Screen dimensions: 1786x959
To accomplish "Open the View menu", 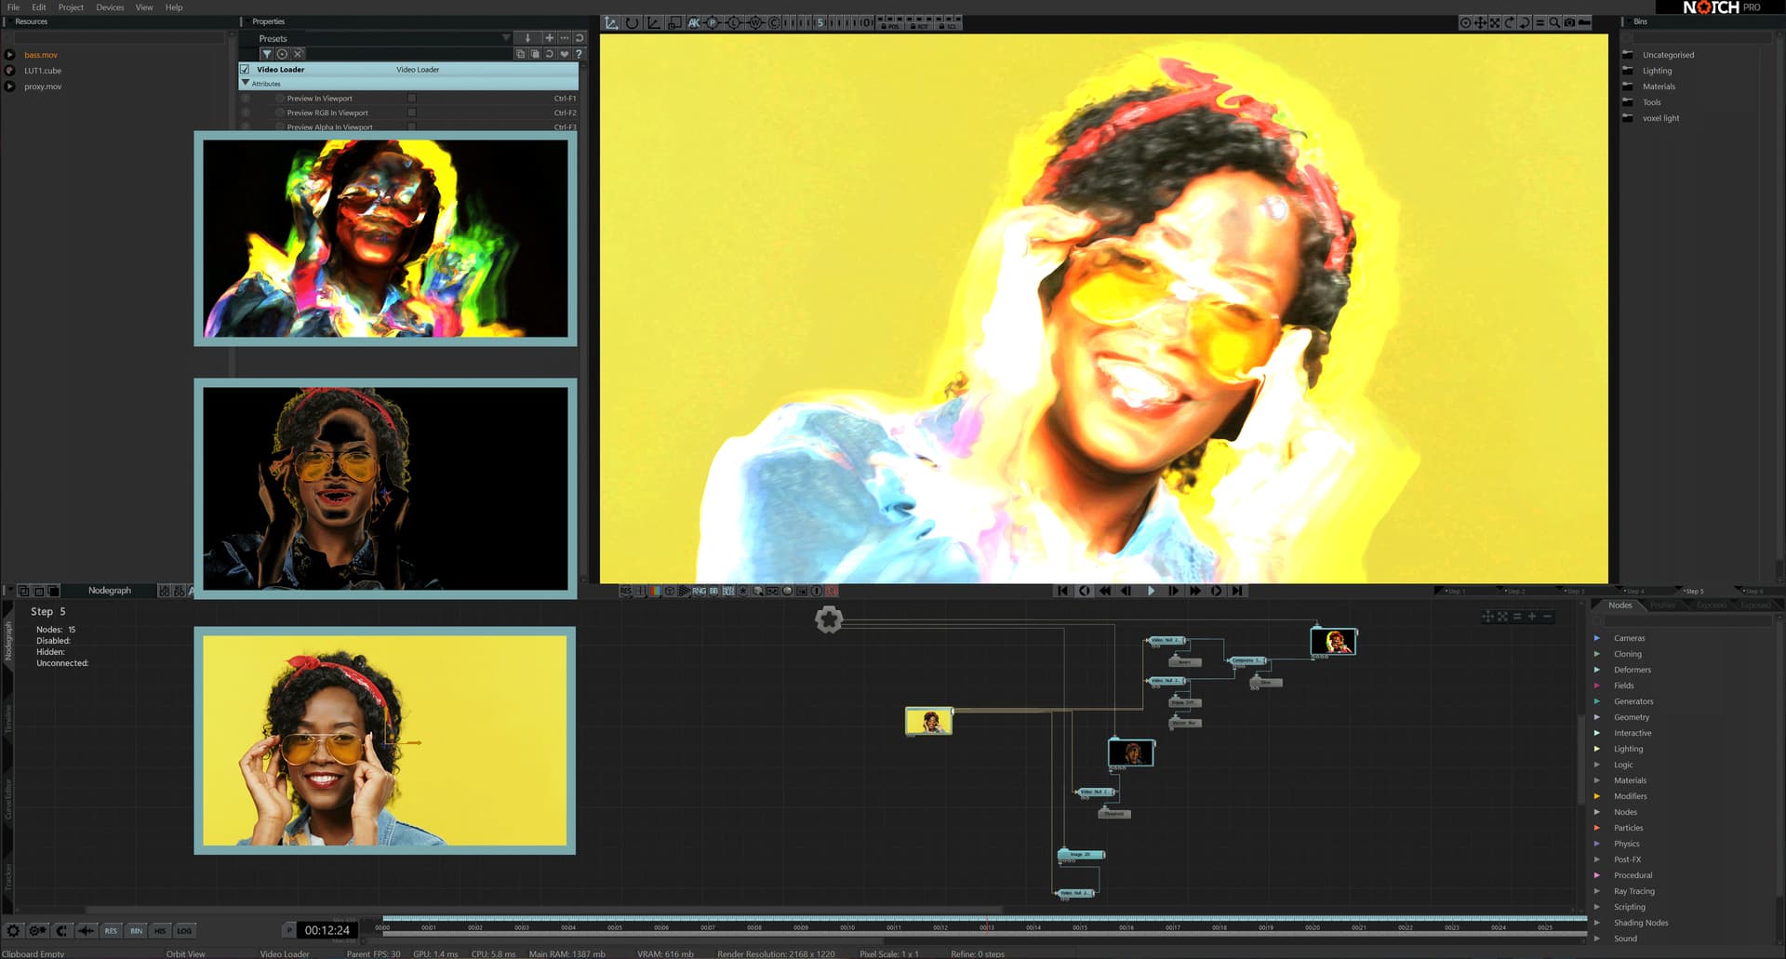I will (144, 7).
